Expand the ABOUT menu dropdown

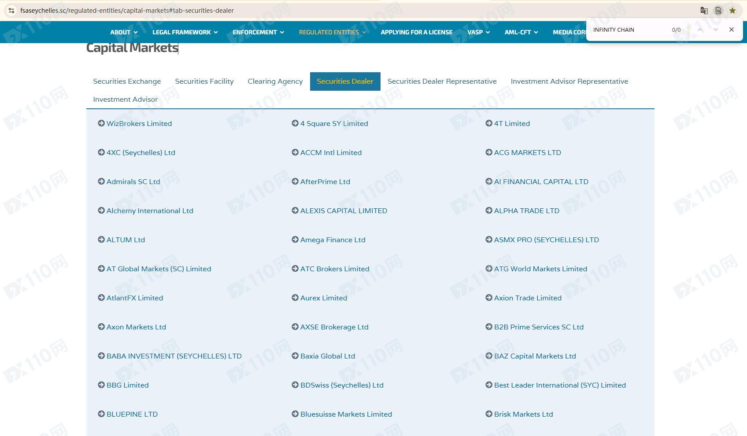(124, 32)
